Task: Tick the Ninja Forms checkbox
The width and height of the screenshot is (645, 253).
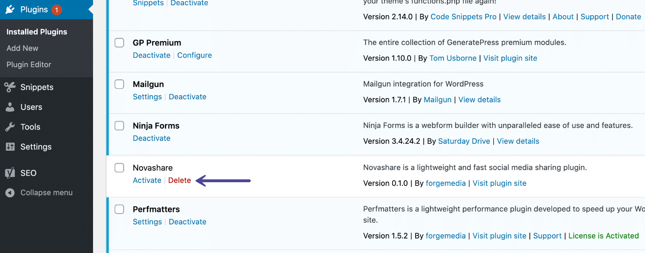Action: coord(119,126)
